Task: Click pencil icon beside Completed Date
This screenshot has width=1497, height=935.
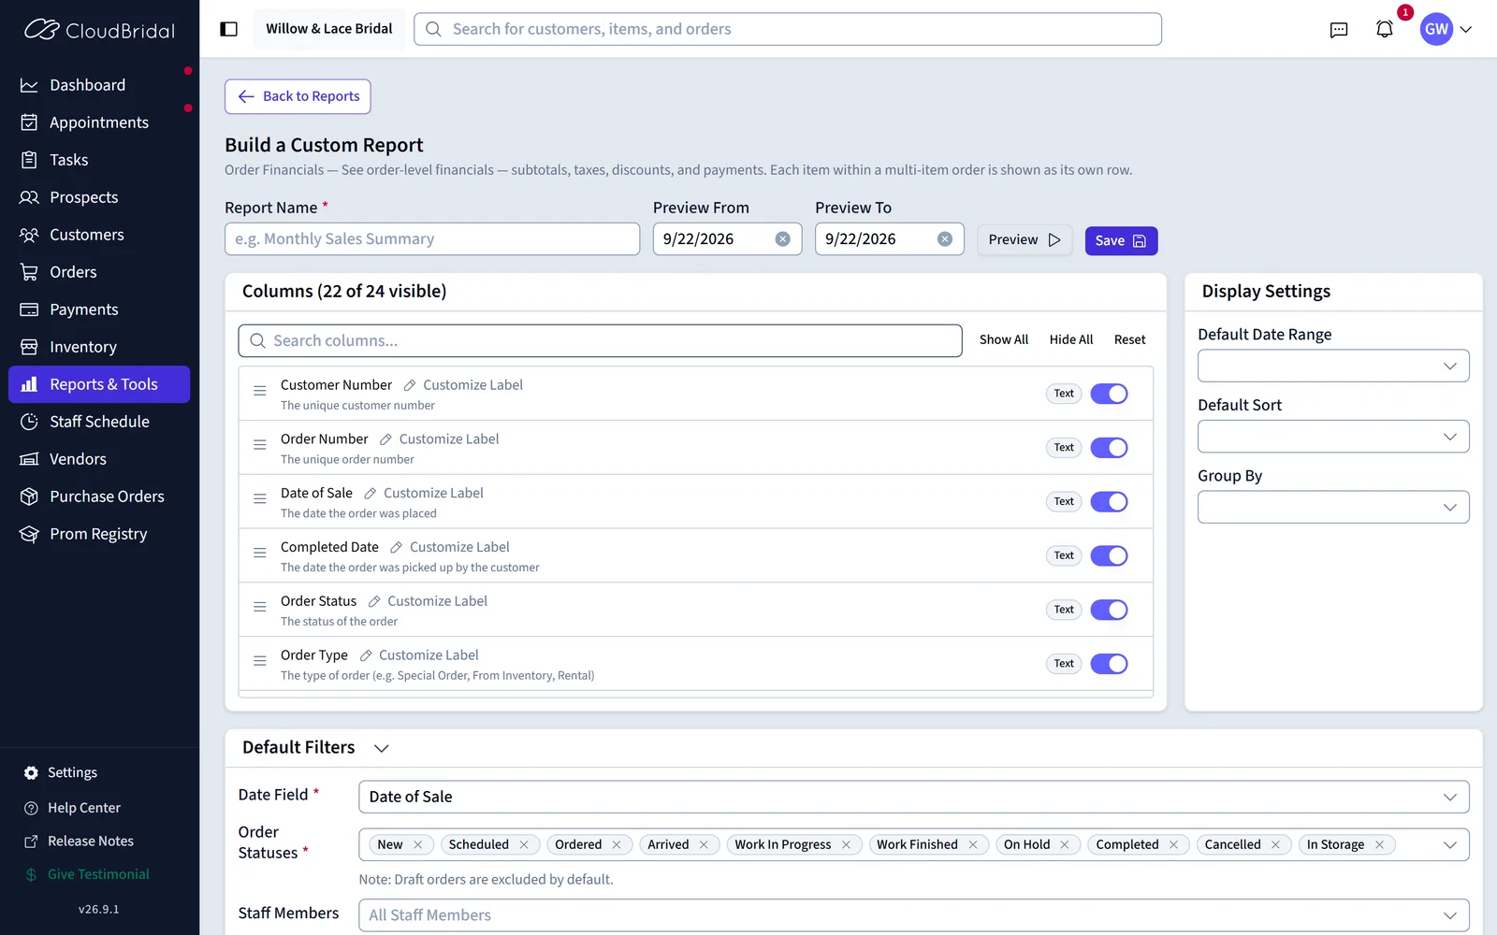Action: (x=396, y=548)
